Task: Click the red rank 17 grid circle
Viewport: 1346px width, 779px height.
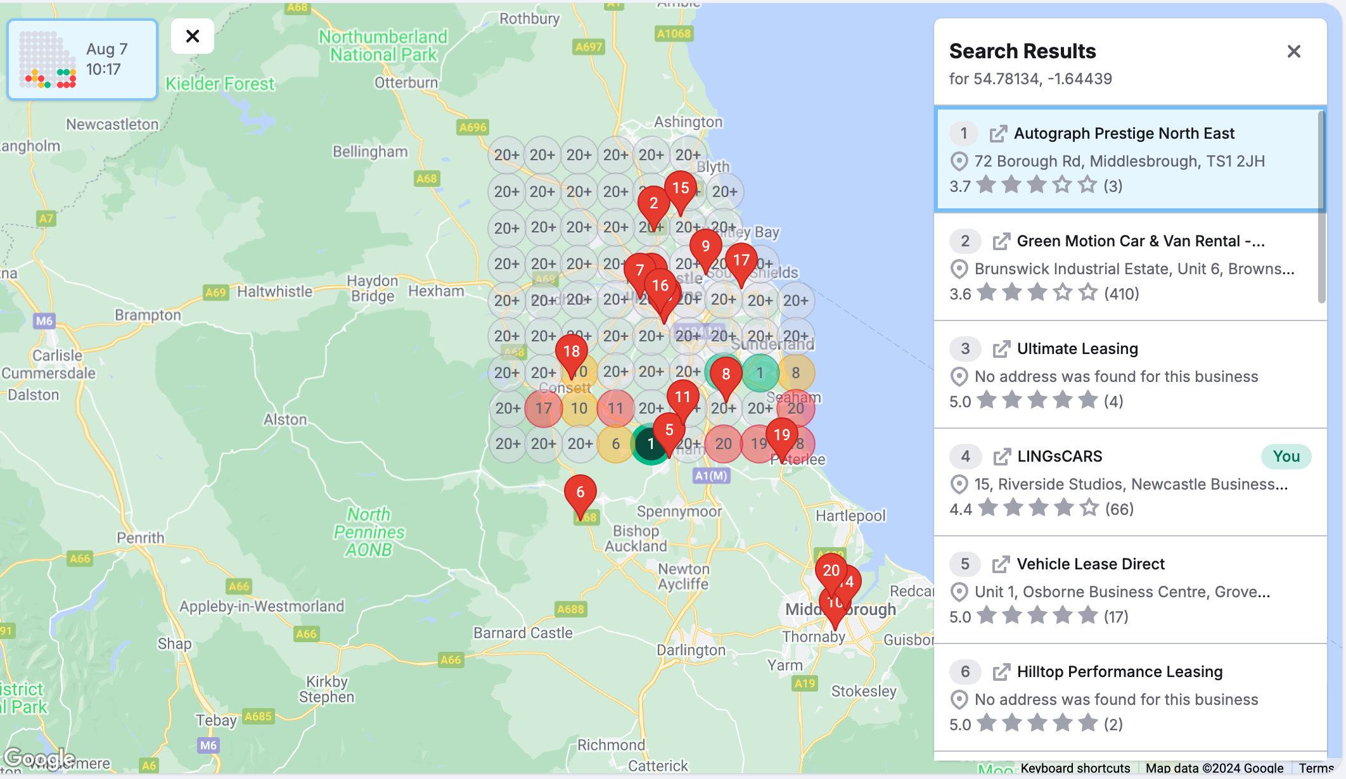Action: [x=543, y=408]
